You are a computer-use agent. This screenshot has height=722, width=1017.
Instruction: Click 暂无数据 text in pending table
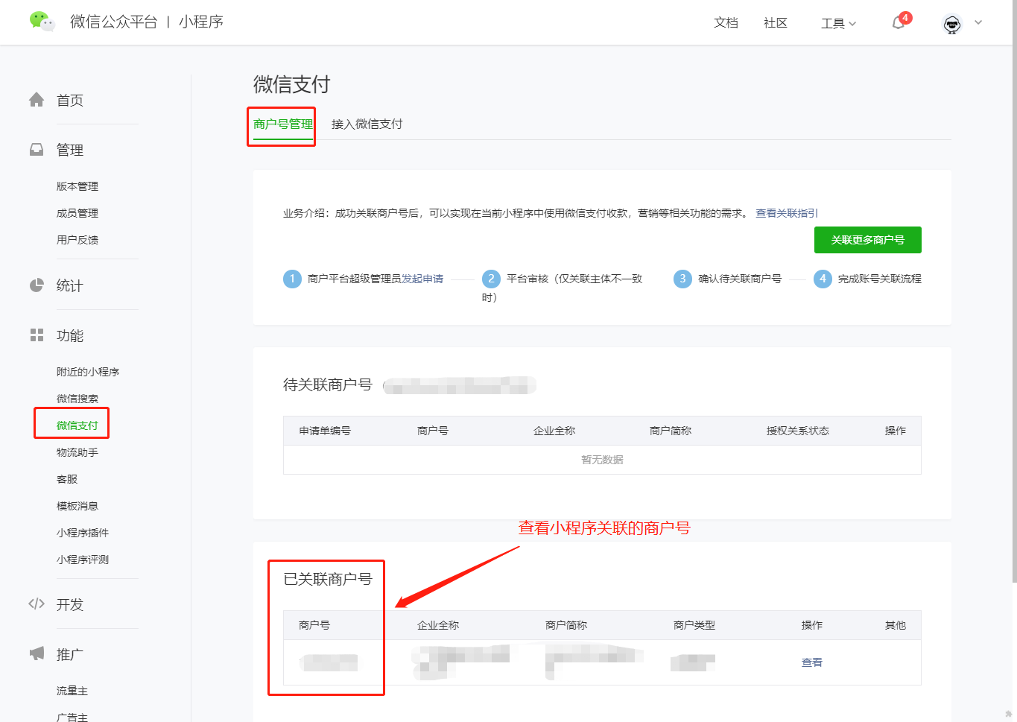pyautogui.click(x=602, y=460)
